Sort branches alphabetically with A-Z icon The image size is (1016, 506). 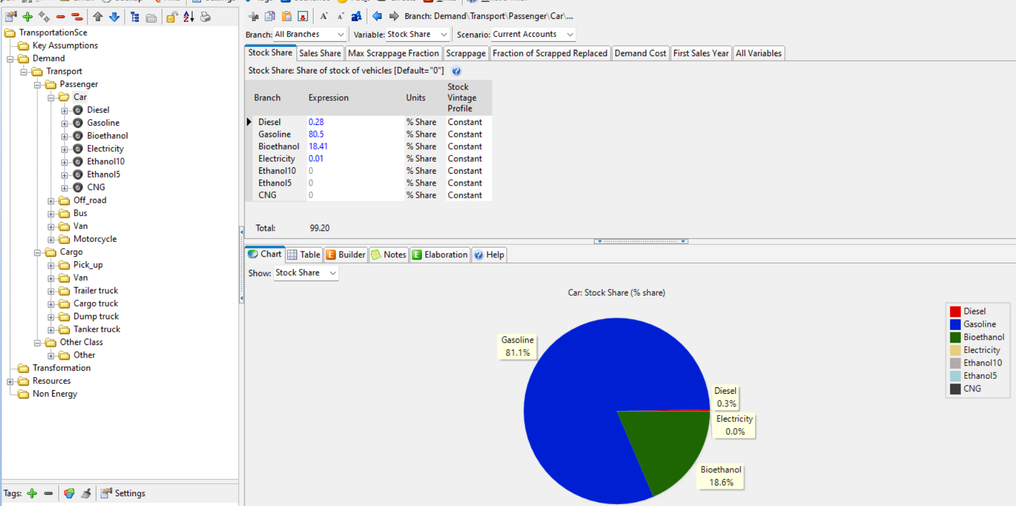pyautogui.click(x=189, y=17)
